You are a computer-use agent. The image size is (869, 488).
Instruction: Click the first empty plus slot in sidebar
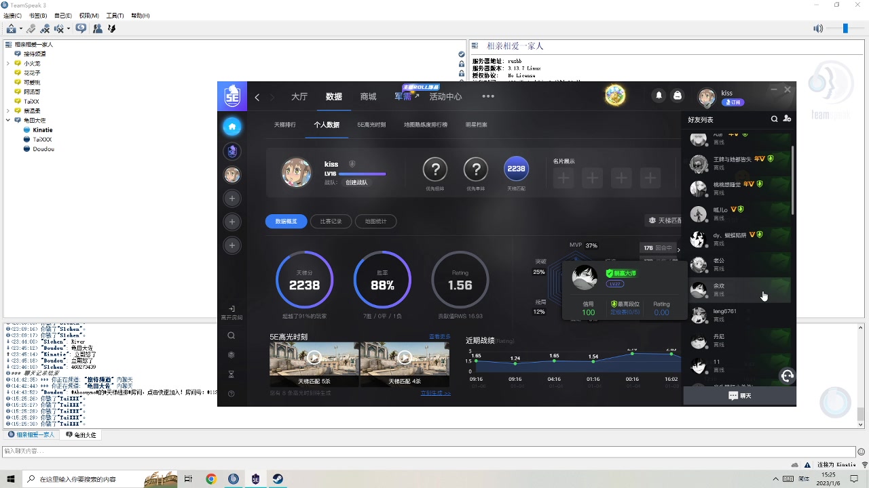pyautogui.click(x=232, y=199)
